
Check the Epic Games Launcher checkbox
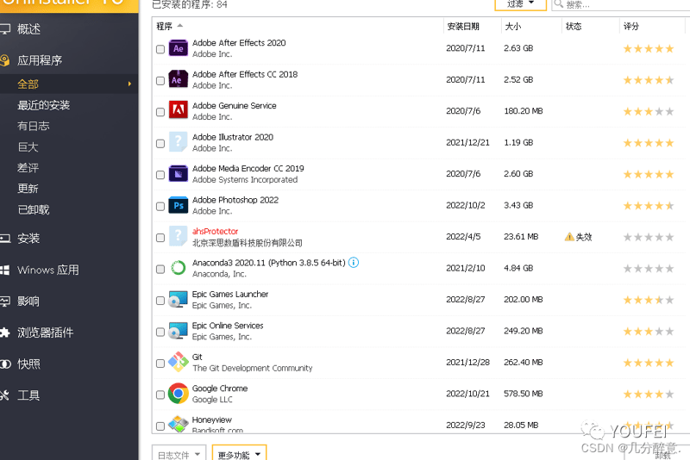tap(160, 301)
